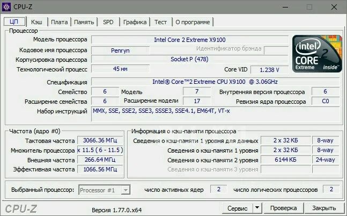This screenshot has width=347, height=216.
Task: Click the active cores count field
Action: 218,189
